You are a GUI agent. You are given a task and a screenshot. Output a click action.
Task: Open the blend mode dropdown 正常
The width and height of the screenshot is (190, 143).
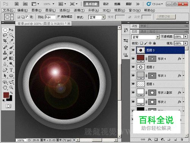point(145,37)
